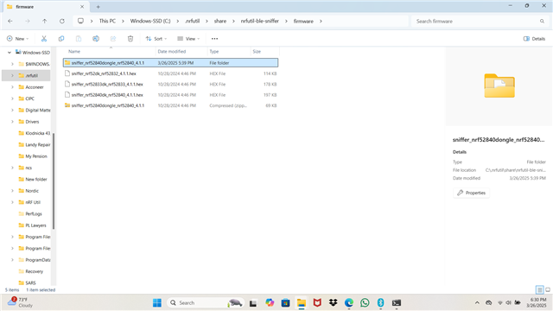Click the search magnifier icon

(x=542, y=21)
